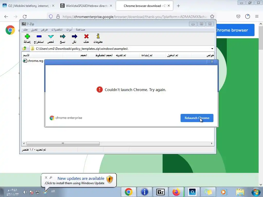Viewport: 263px width, 197px height.
Task: Click Firefox forward button
Action: 15,17
